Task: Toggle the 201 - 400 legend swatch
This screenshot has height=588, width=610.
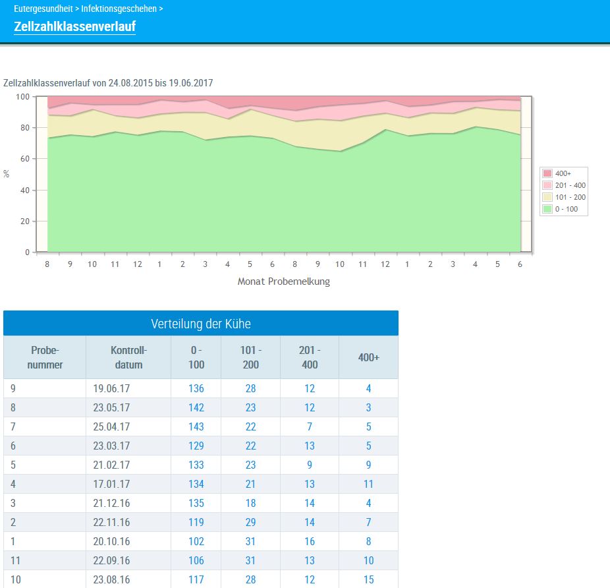Action: [x=547, y=185]
